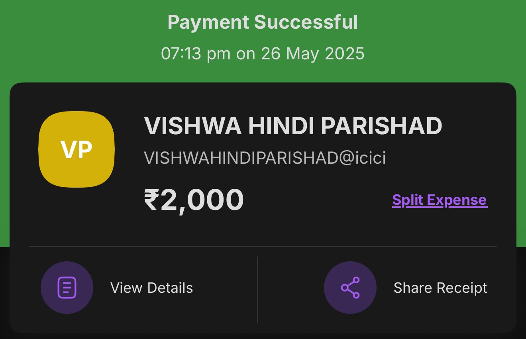Viewport: 526px width, 339px height.
Task: Select the VISHWA HINDI PARISHAD payee name
Action: pos(293,126)
